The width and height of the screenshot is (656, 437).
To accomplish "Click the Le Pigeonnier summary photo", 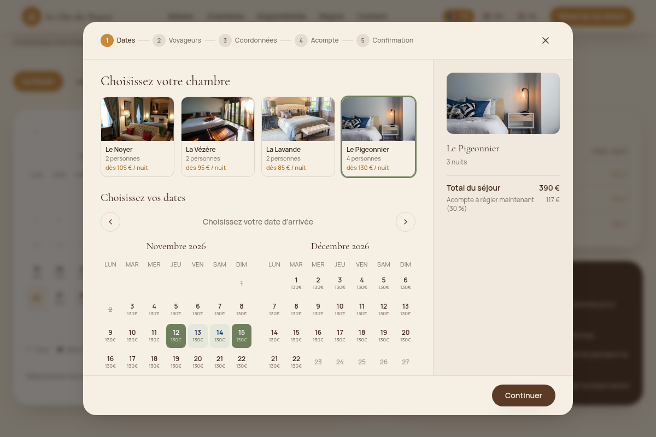I will (x=503, y=103).
